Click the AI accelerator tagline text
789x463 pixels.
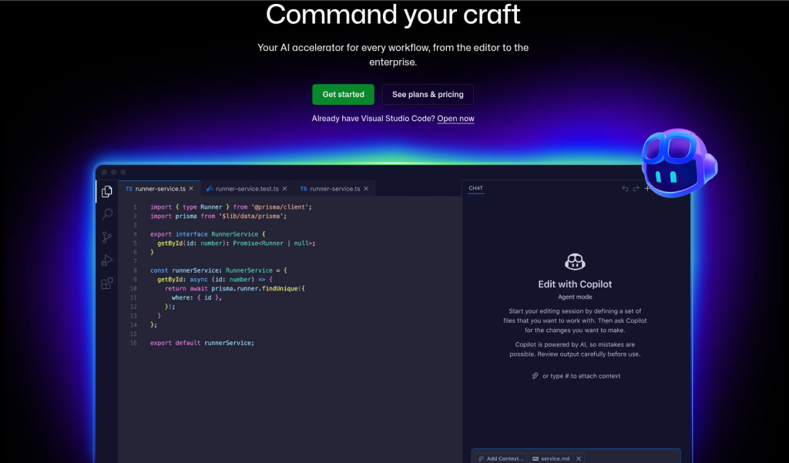(393, 55)
